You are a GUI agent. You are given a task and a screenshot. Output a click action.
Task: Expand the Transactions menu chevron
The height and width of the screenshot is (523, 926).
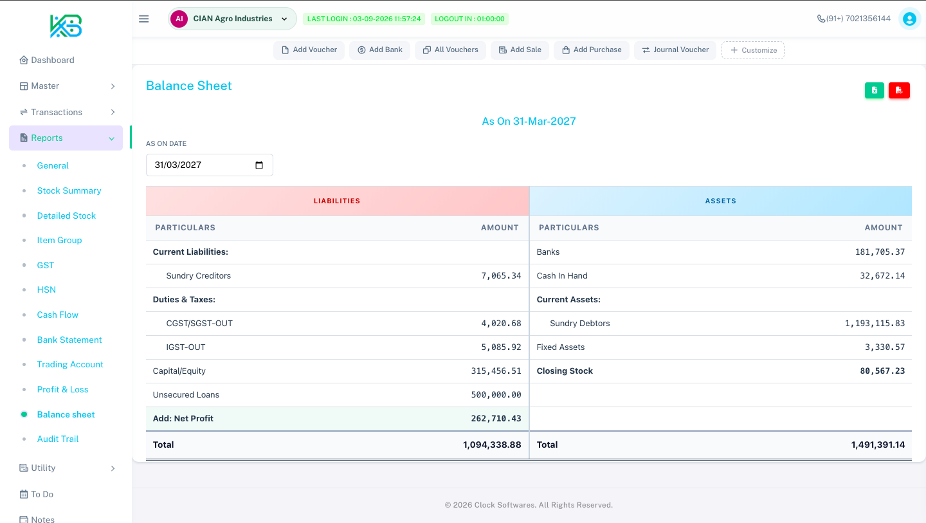[x=113, y=112]
